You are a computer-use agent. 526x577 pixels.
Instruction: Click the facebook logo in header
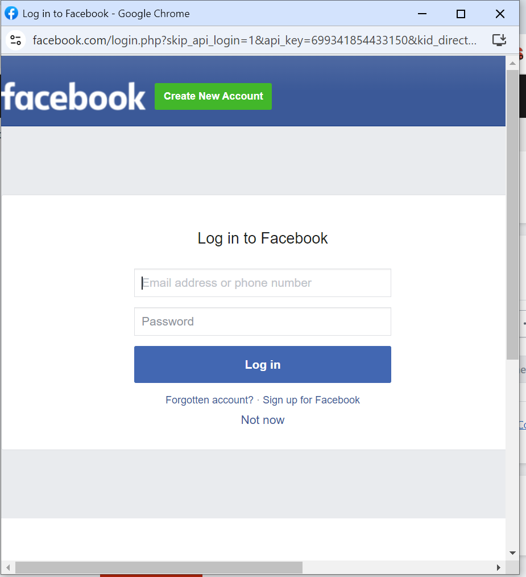click(x=73, y=96)
